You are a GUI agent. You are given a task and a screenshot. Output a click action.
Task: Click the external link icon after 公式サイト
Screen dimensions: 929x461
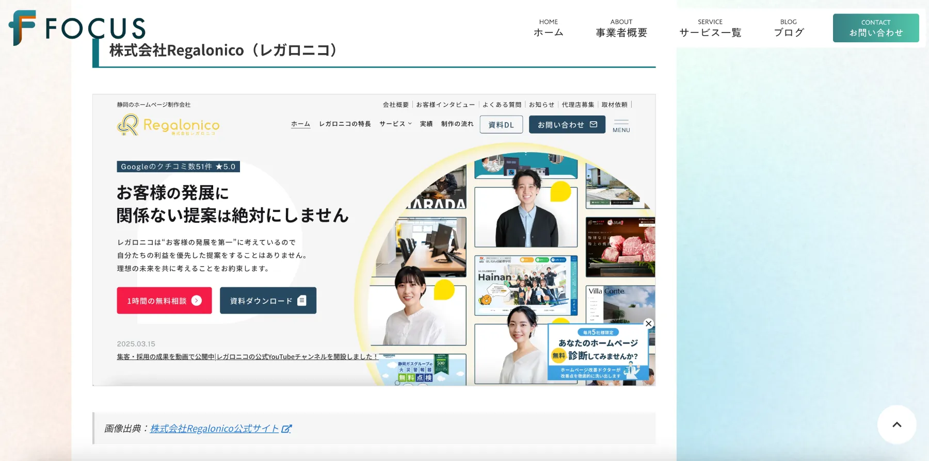[x=286, y=429]
